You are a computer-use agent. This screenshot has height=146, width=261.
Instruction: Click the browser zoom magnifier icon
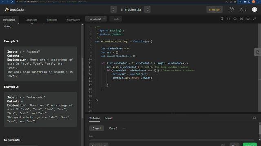(226, 2)
